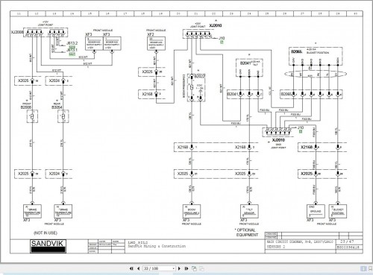Click the B3054 rear sensor label
Viewport: 373px width, 275px height.
57,107
